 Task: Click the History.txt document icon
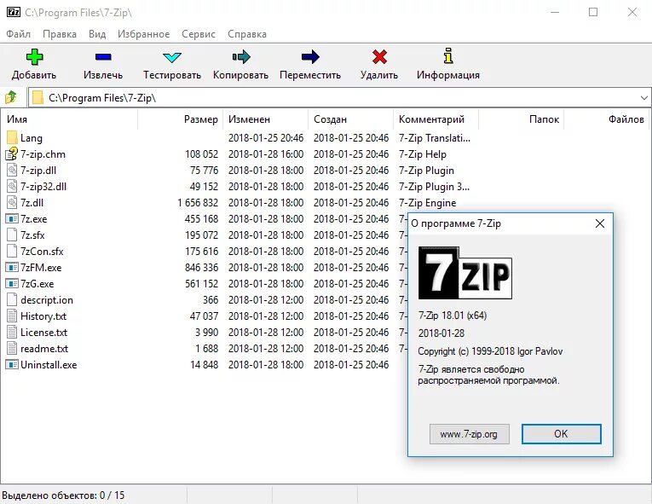pyautogui.click(x=12, y=316)
